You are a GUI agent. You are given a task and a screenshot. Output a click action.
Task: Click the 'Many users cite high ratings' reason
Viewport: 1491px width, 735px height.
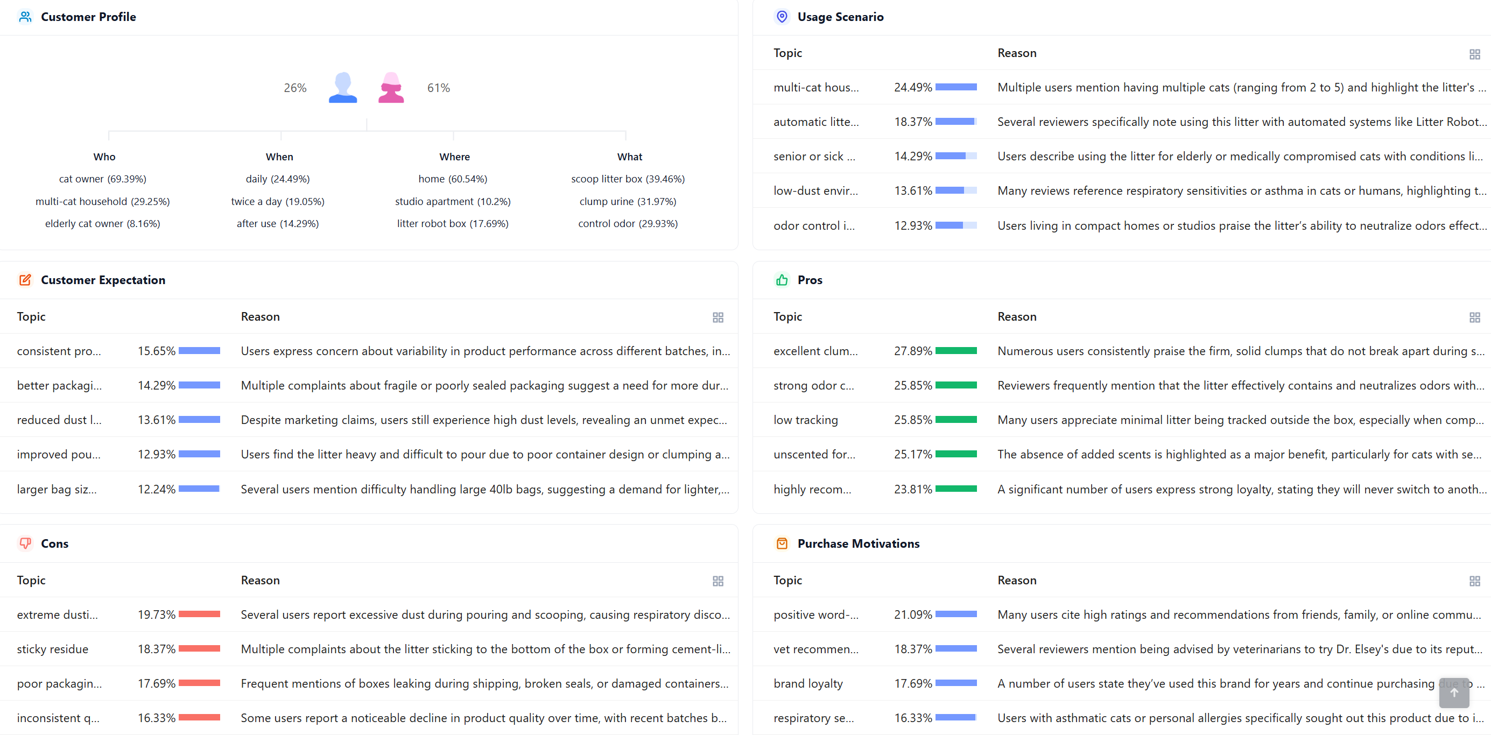[x=1239, y=614]
